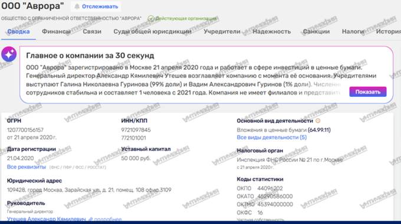The width and height of the screenshot is (401, 224).
Task: Click the Коды статистики heading
Action: (260, 179)
